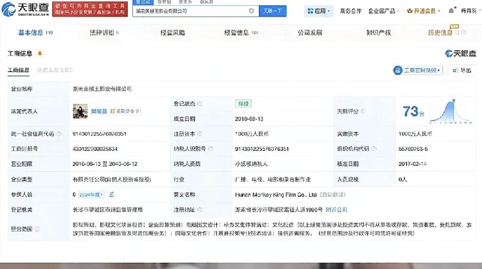Click the info icon beside 天眼评分
This screenshot has width=482, height=269.
pos(363,111)
